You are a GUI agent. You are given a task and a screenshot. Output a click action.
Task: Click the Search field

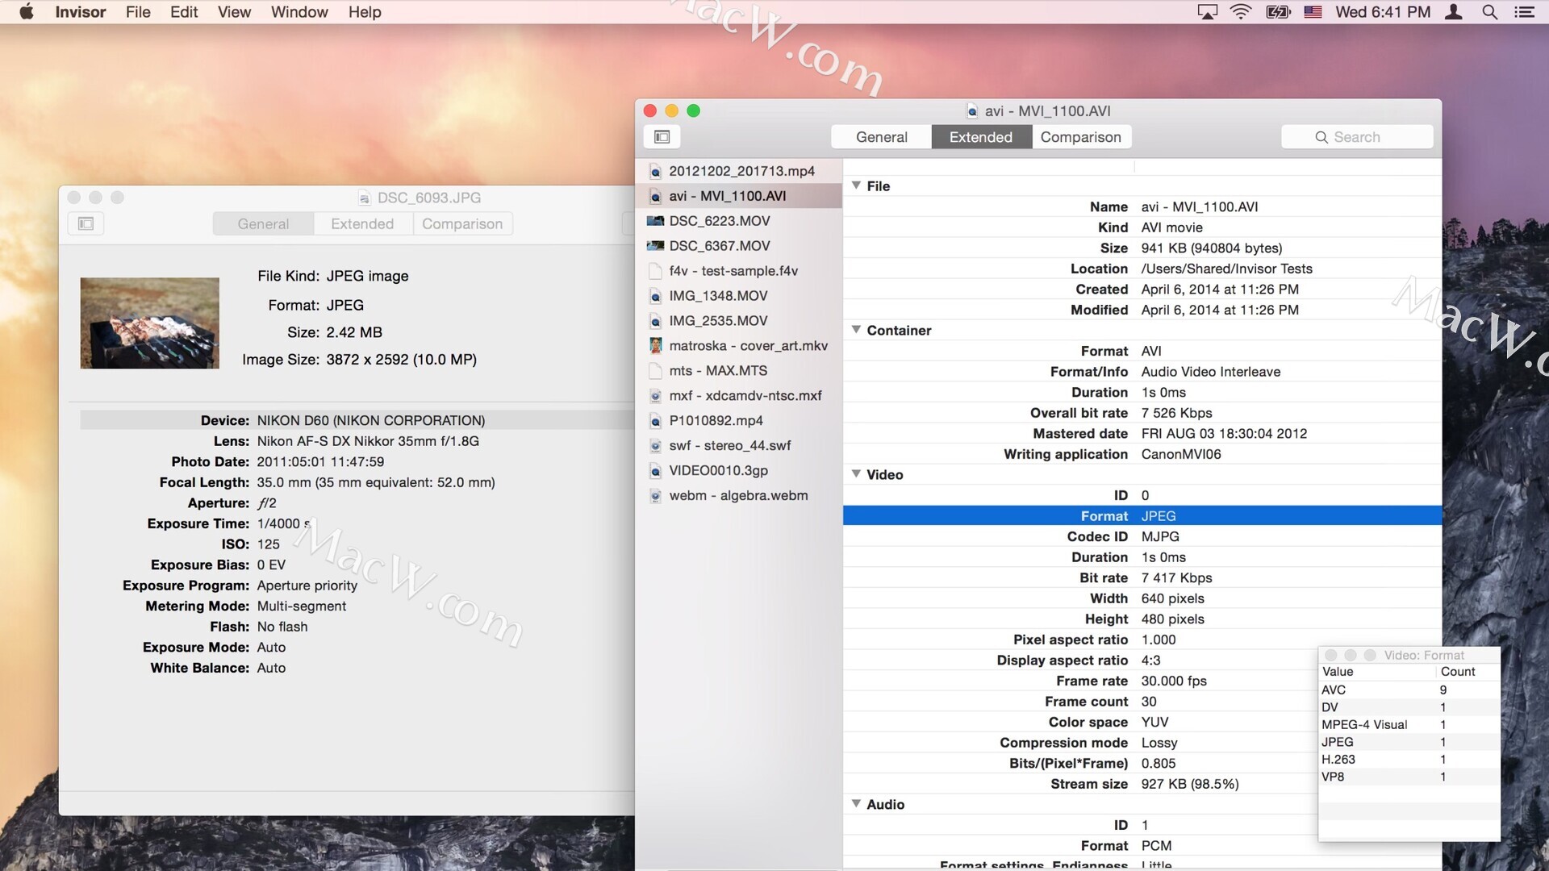coord(1357,137)
